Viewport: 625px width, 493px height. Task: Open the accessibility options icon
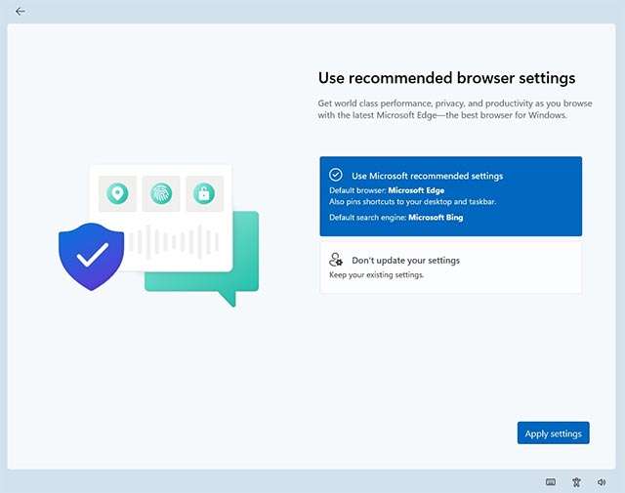coord(577,482)
